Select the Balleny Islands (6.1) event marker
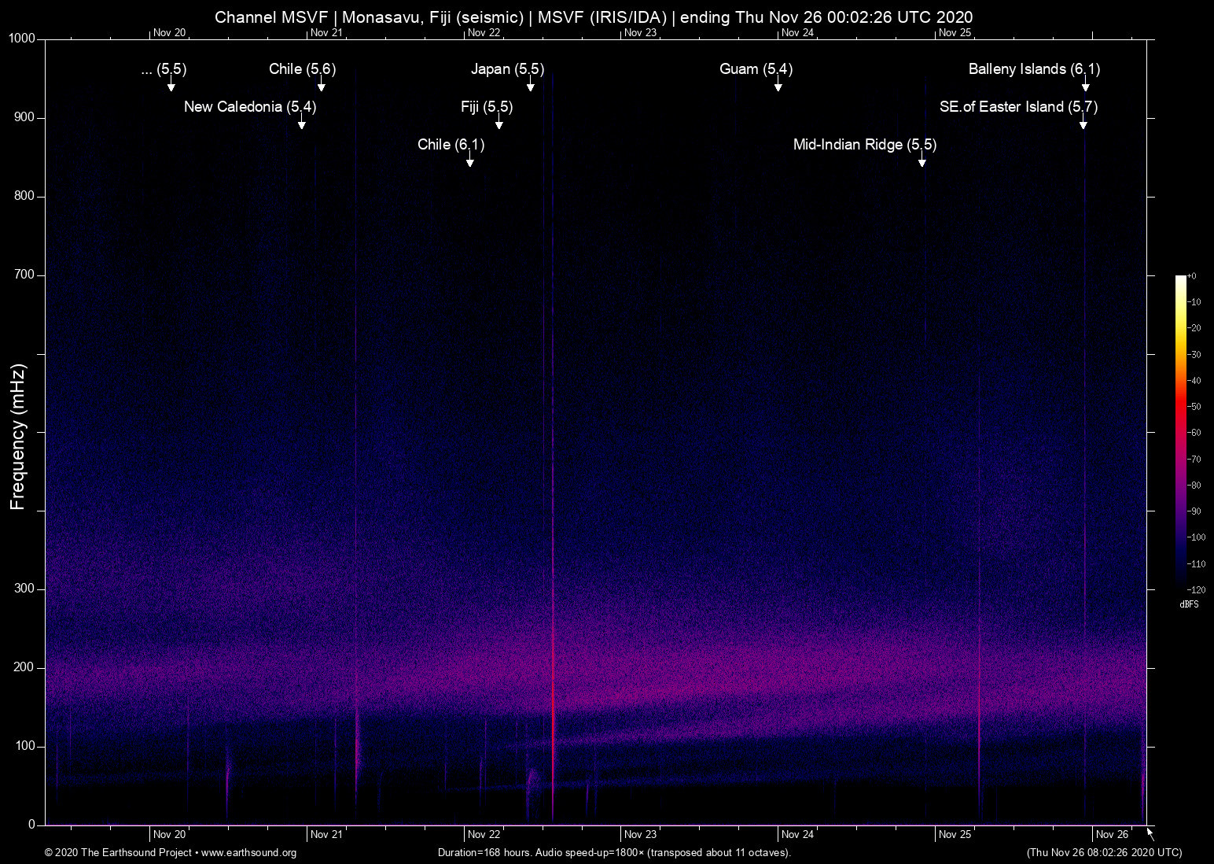Screen dimensions: 1214x864 [x=1034, y=69]
